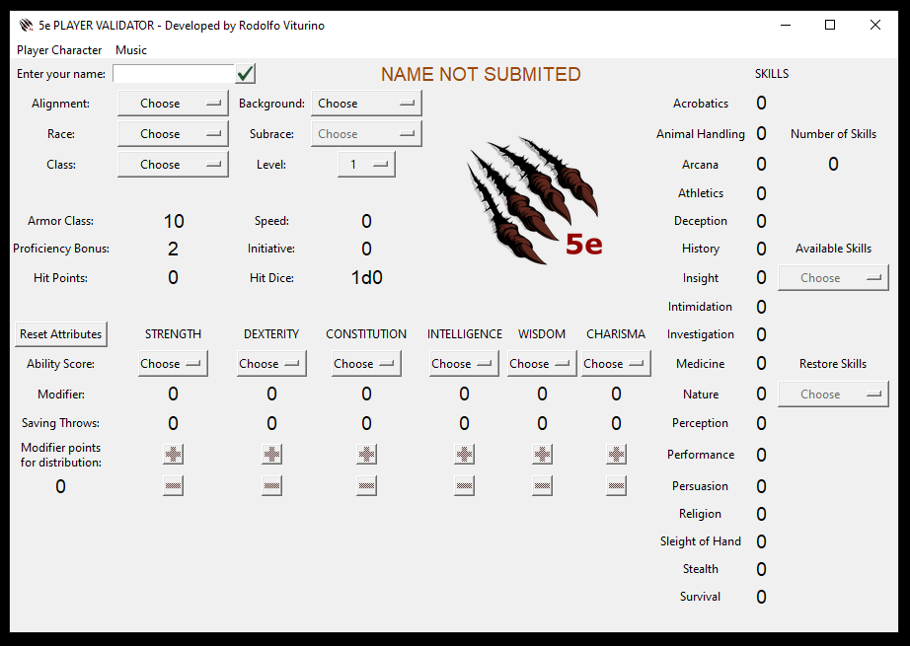The height and width of the screenshot is (646, 910).
Task: Choose a Wisdom ability score
Action: click(x=542, y=364)
